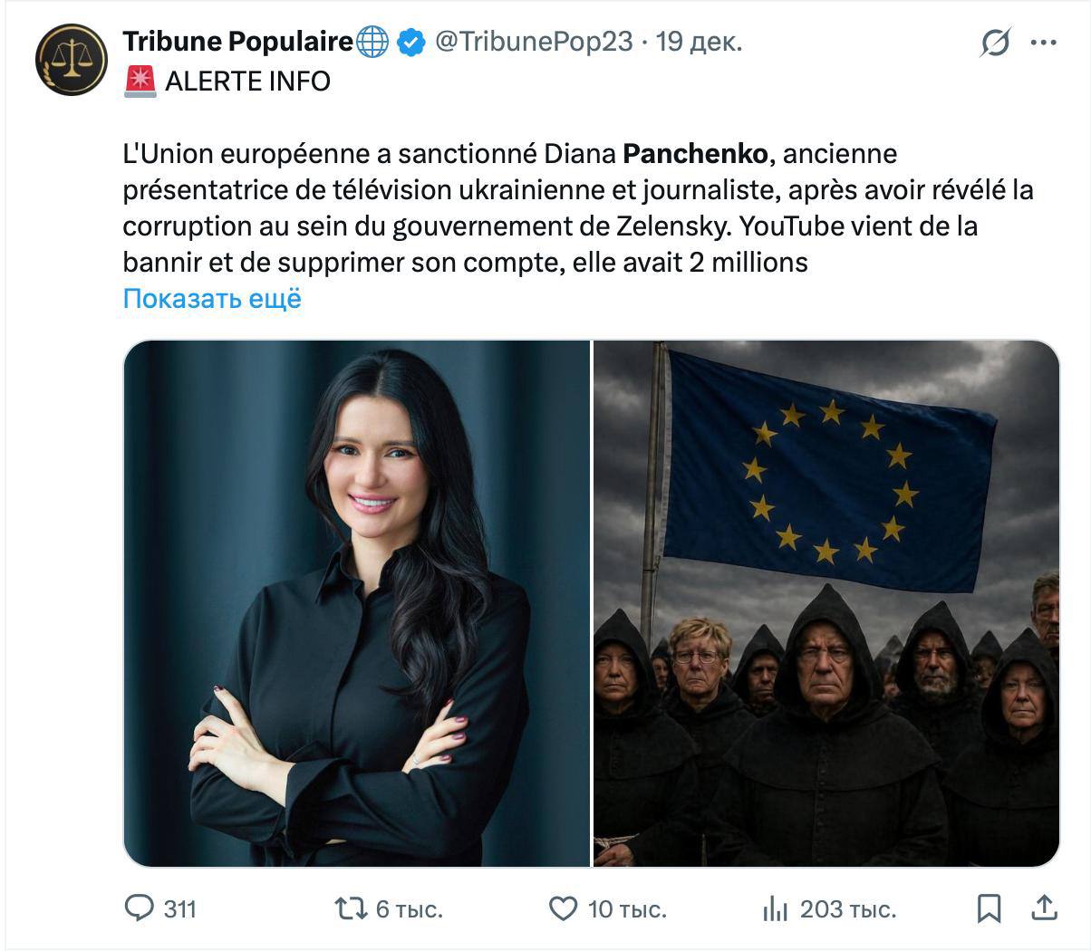1091x951 pixels.
Task: Click the globe icon beside the account name
Action: click(x=372, y=42)
